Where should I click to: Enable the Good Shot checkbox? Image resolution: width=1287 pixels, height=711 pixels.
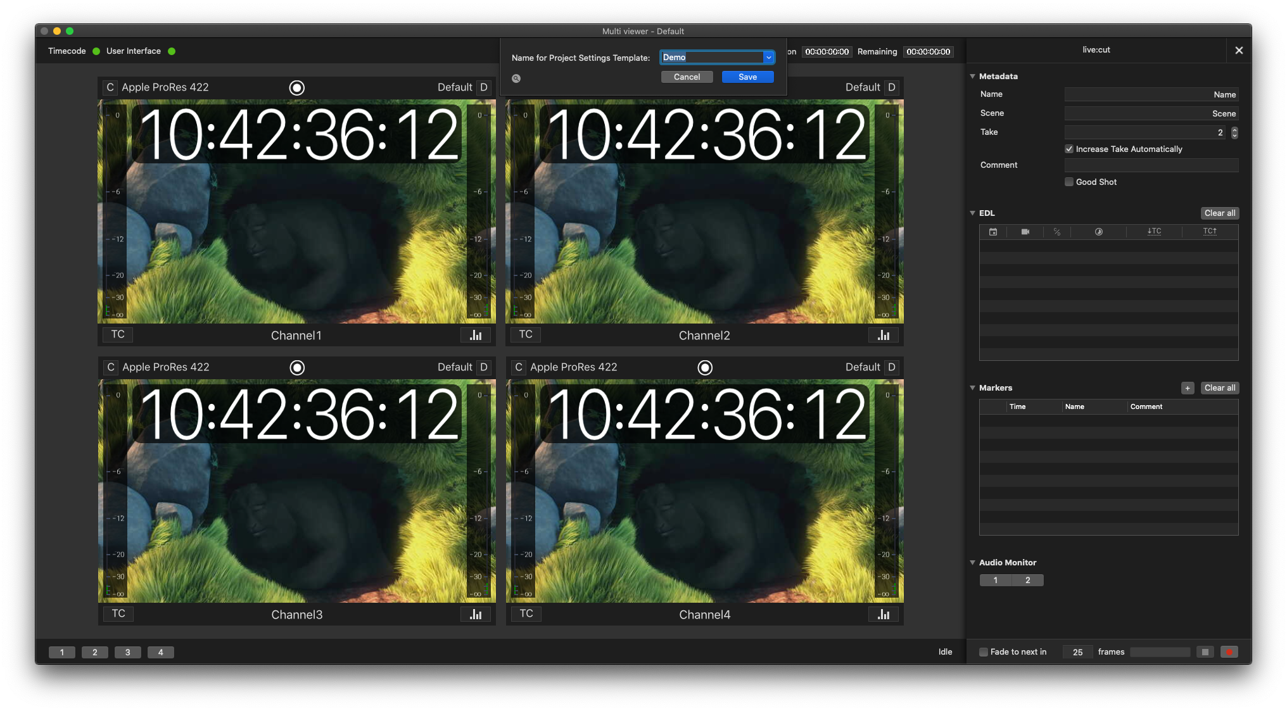[1069, 182]
